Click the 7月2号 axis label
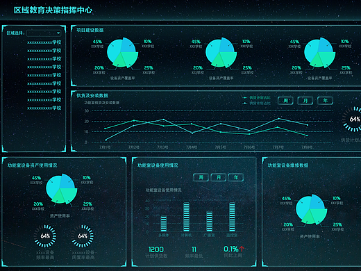 tap(134, 147)
